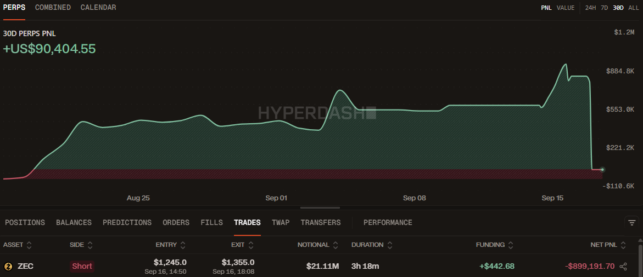Sort table by Entry column
Viewport: 643px width, 277px height.
click(x=171, y=245)
